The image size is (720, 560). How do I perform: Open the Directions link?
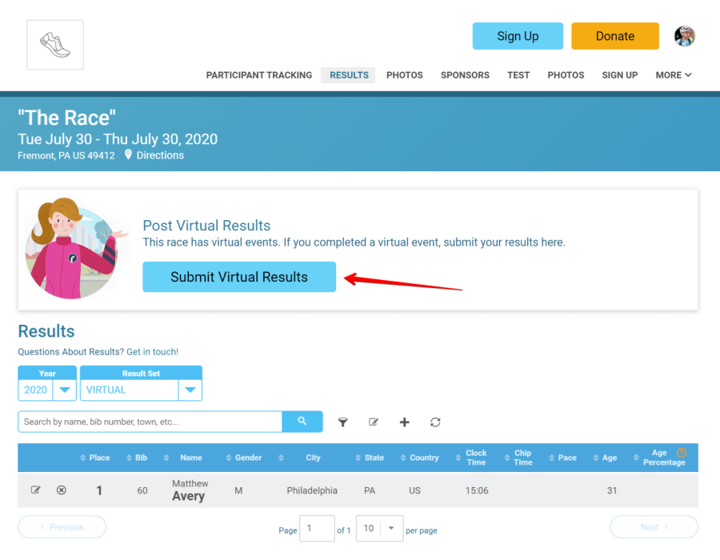[160, 155]
